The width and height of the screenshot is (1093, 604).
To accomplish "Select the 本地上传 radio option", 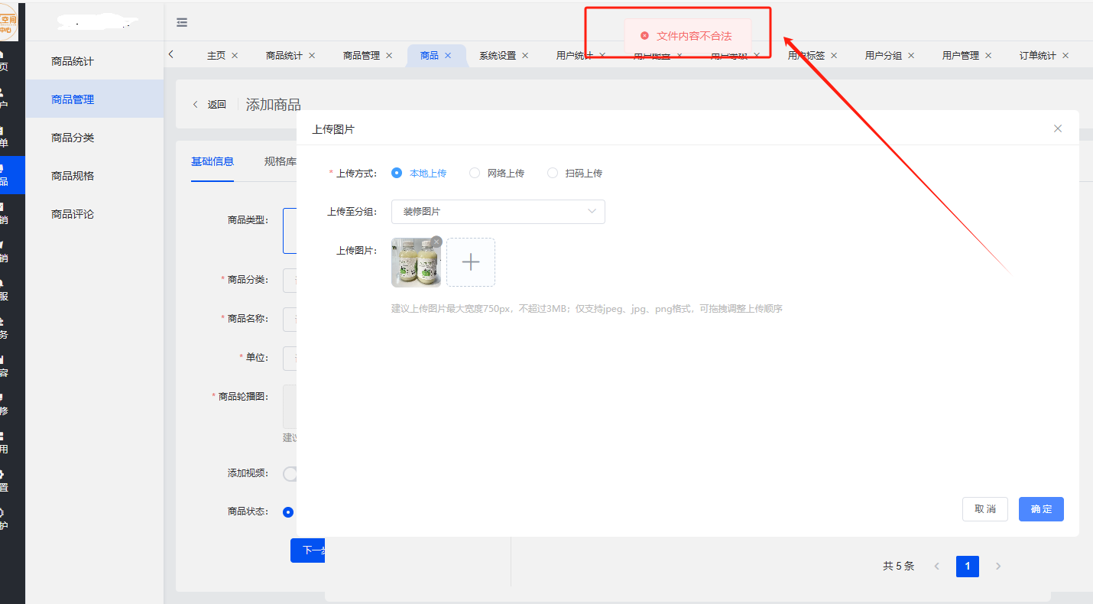I will pyautogui.click(x=397, y=174).
